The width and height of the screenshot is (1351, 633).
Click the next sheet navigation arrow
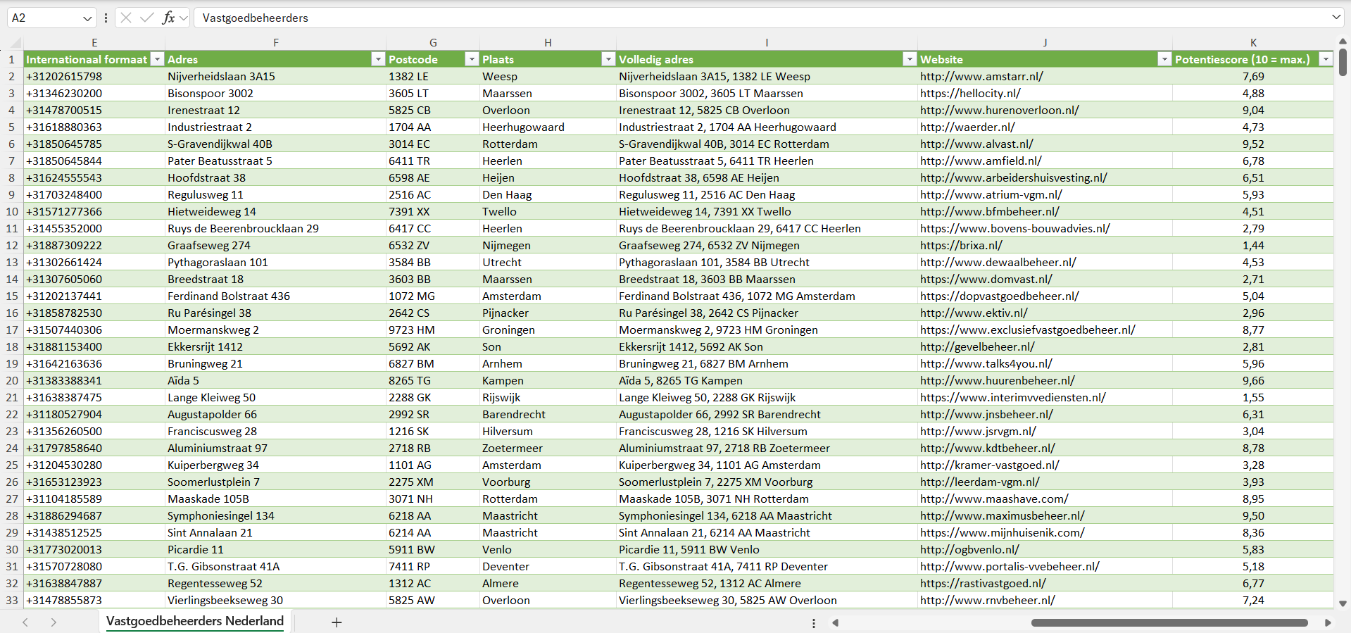pos(54,622)
